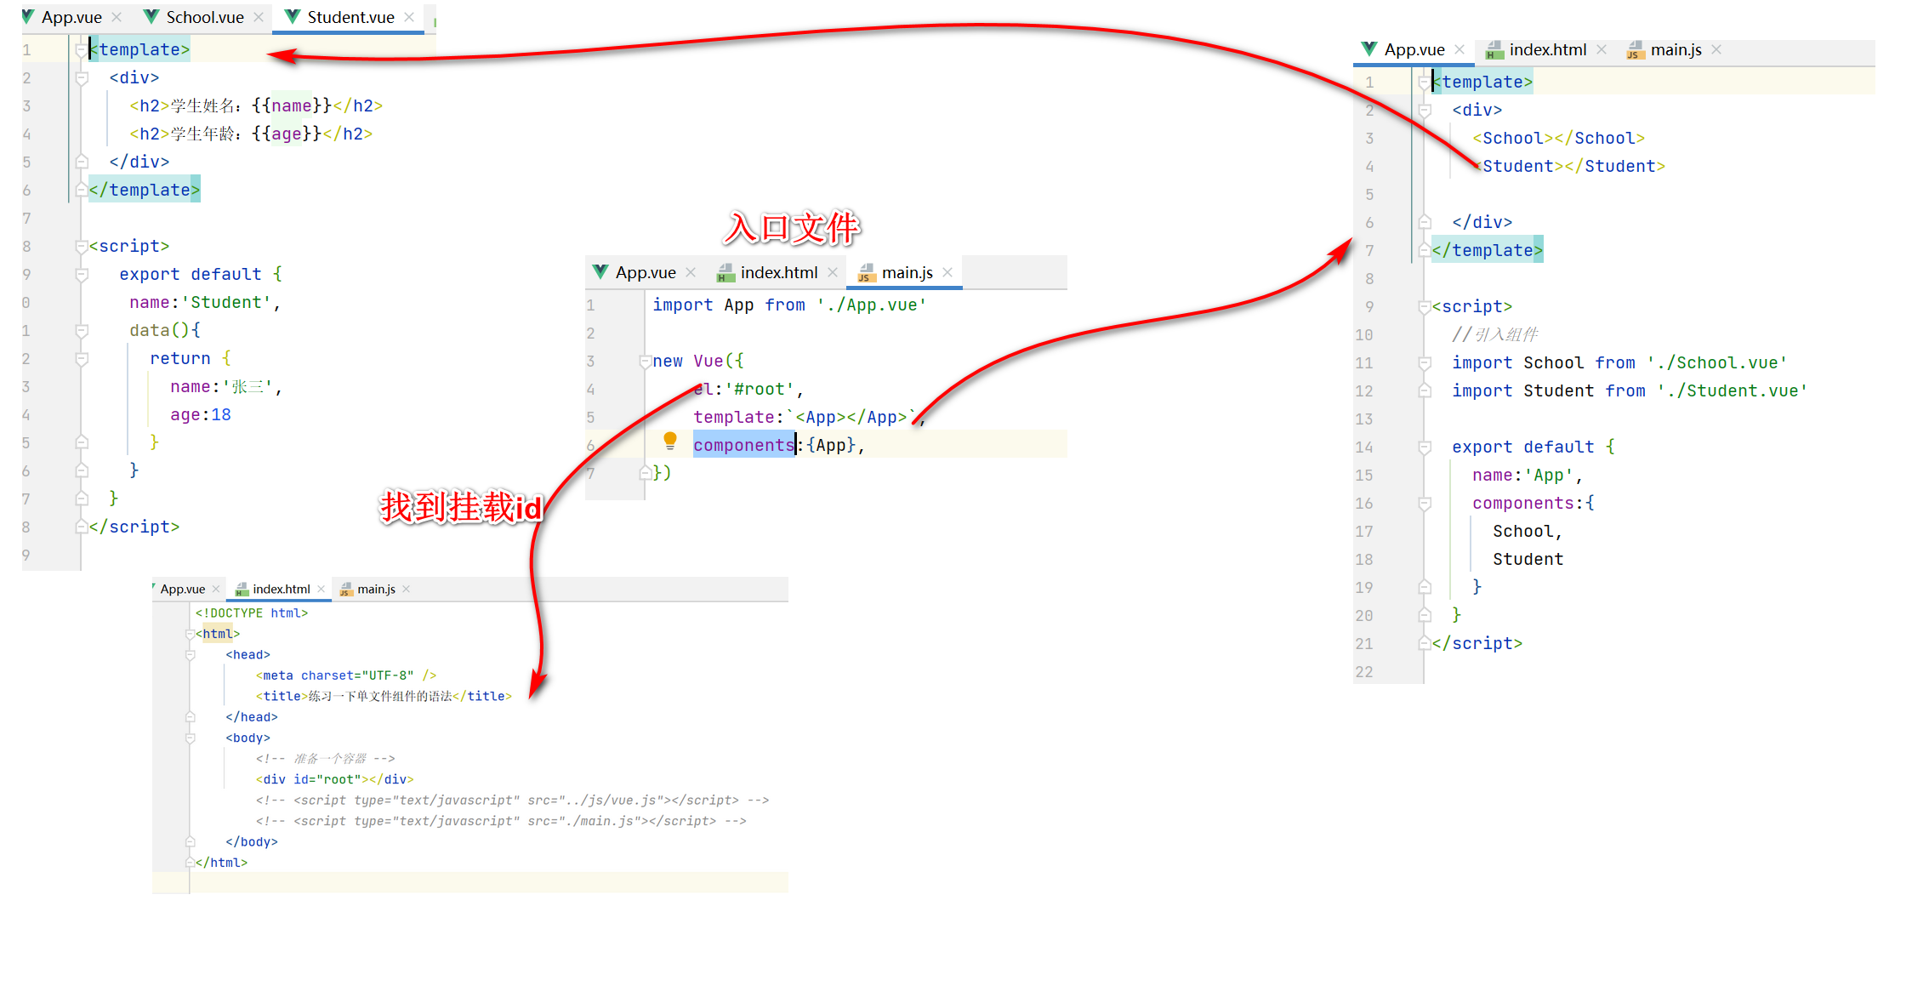Close the Student.vue tab
1929x1003 pixels.
(x=409, y=17)
